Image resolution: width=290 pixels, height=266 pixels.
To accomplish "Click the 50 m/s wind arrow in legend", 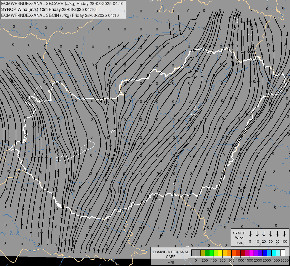I will (278, 233).
